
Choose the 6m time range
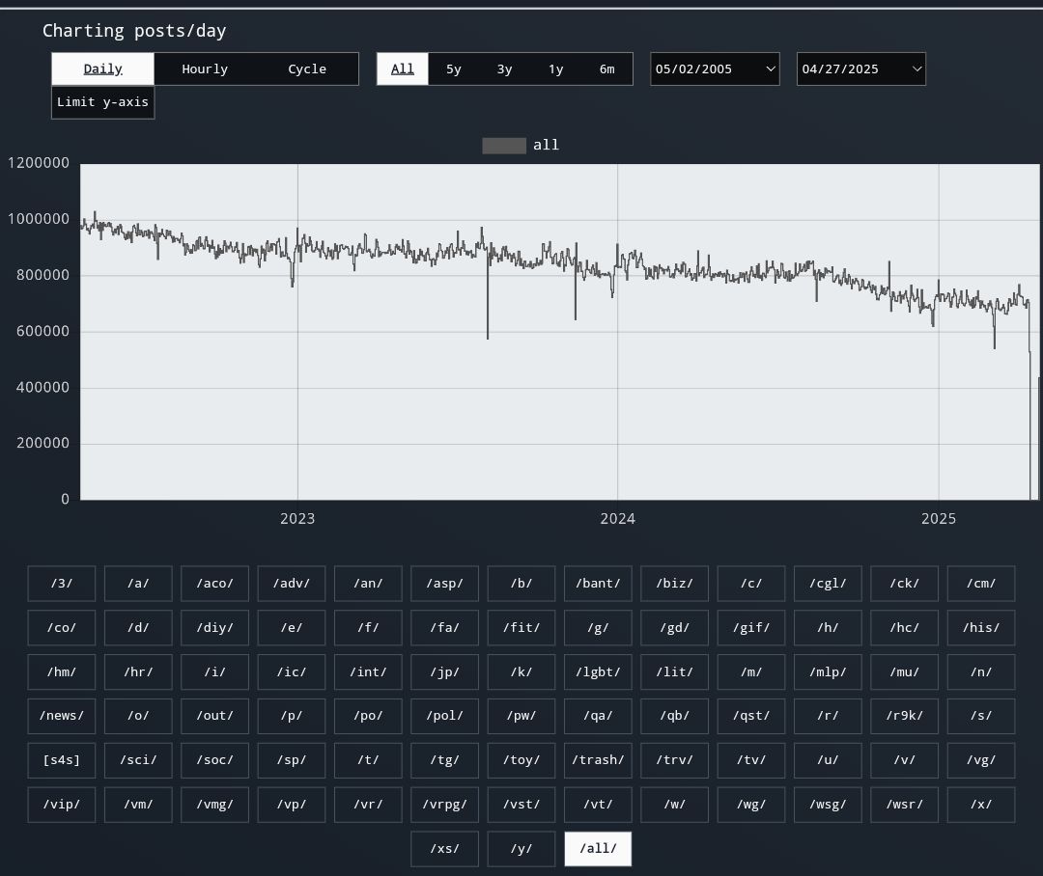point(606,69)
